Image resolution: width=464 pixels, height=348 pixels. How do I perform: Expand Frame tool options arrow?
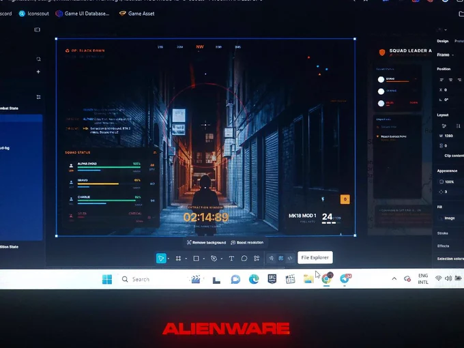[x=186, y=259]
